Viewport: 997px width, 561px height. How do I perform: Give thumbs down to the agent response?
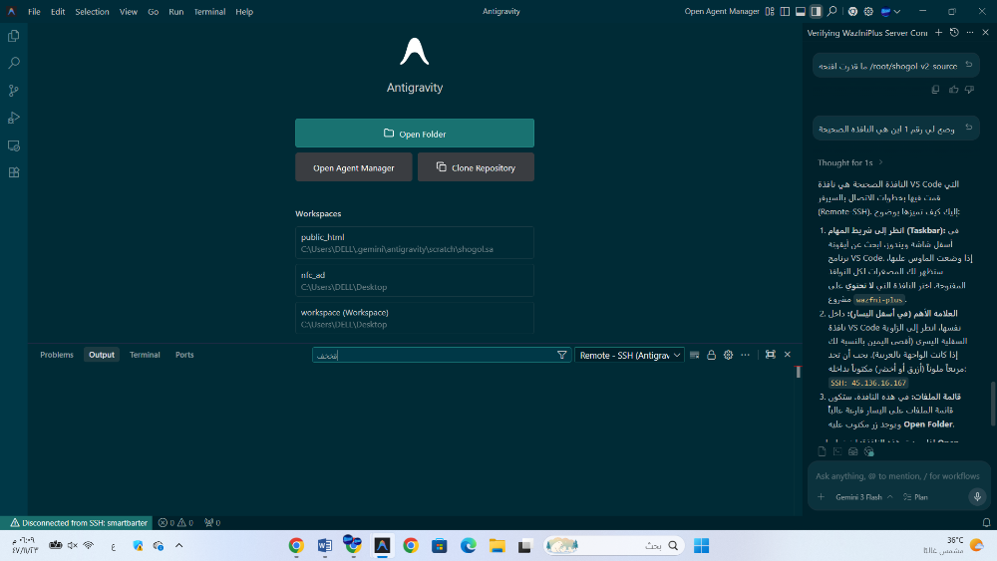pos(969,90)
